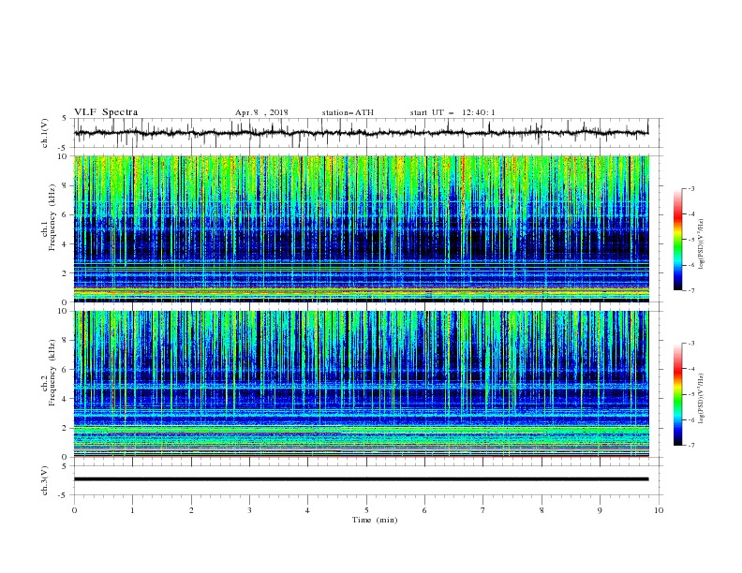Image resolution: width=742 pixels, height=573 pixels.
Task: Click the "-3" tick on ch.1 colorbar
Action: coord(690,188)
